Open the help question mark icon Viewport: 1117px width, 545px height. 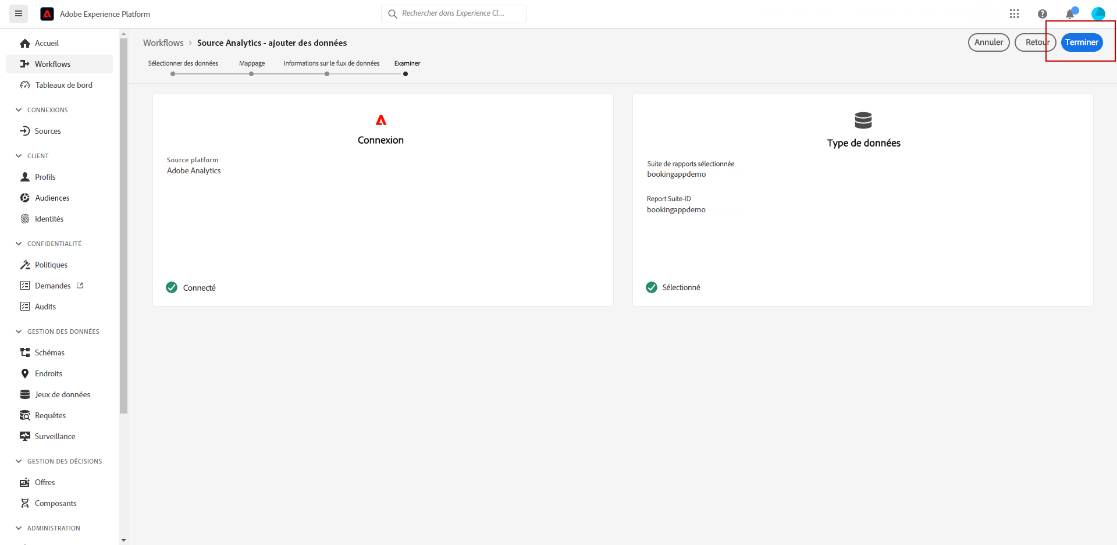[x=1042, y=14]
